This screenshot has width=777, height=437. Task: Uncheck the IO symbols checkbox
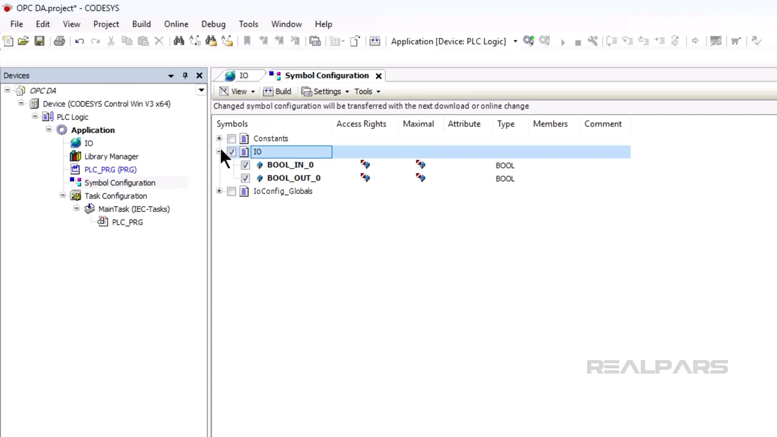coord(231,152)
